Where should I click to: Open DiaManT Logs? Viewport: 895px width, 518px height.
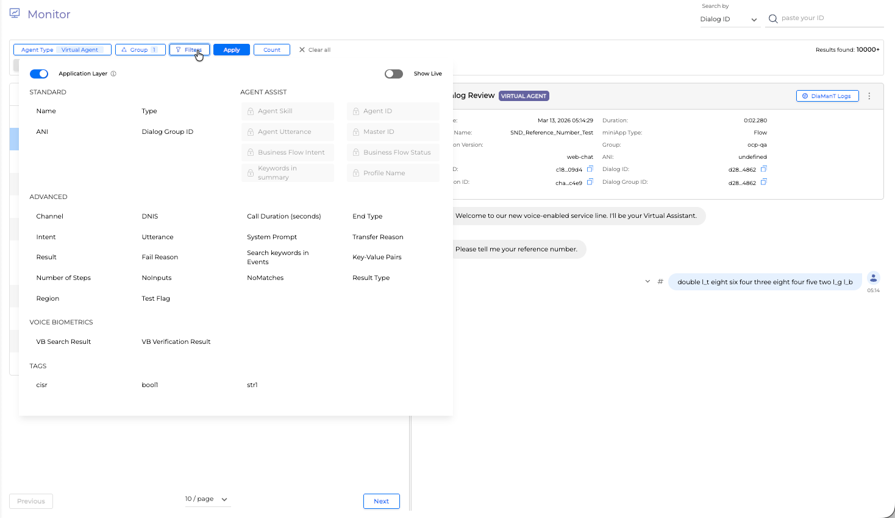pyautogui.click(x=827, y=96)
